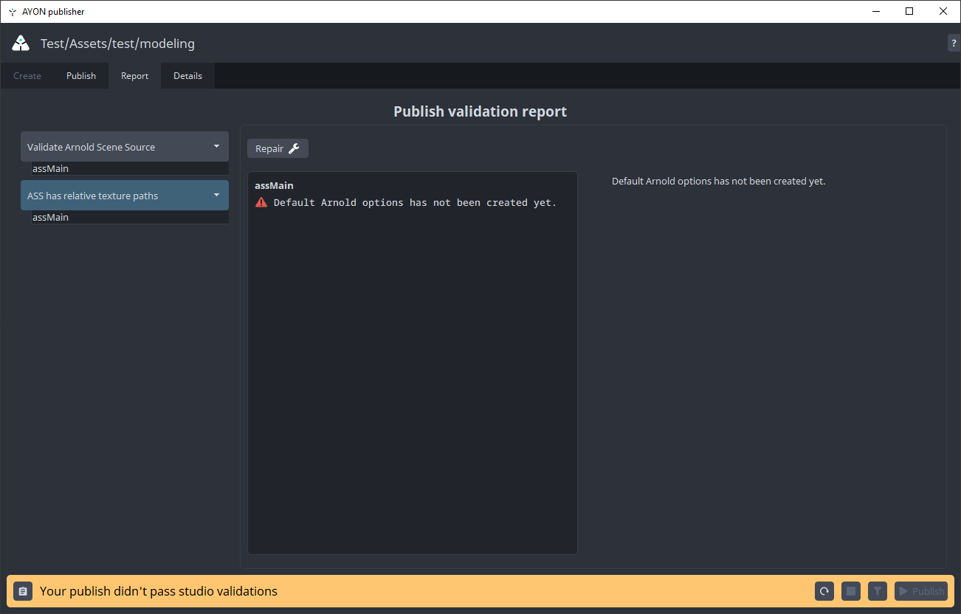Collapse Validate Arnold Scene Source arrow
961x614 pixels.
coord(216,146)
